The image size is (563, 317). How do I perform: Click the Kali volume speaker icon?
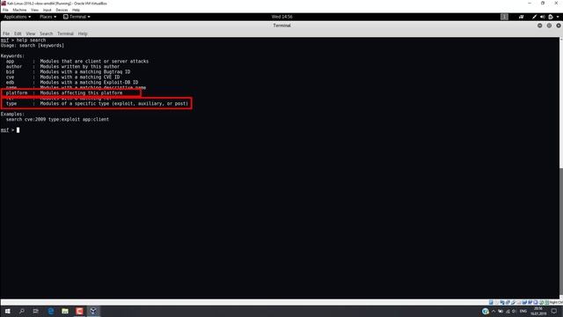pyautogui.click(x=542, y=17)
